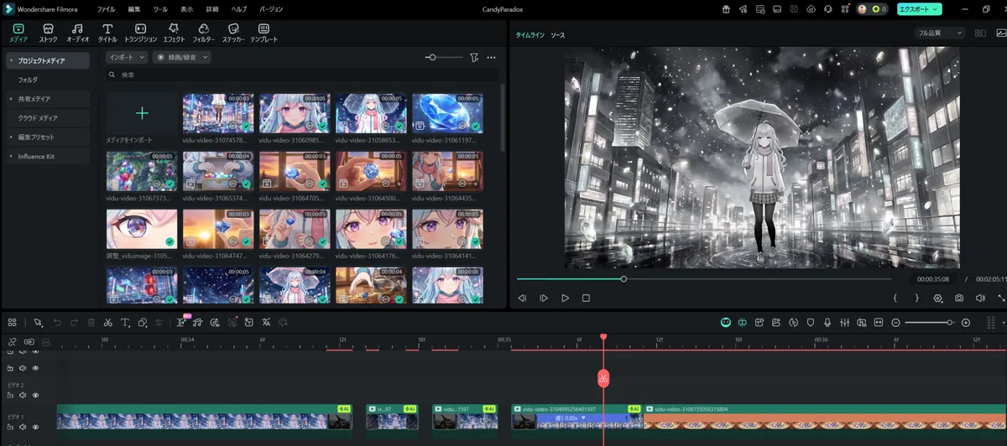Toggle the green magnetic snap icon in timeline toolbar
This screenshot has height=446, width=1007.
(743, 322)
